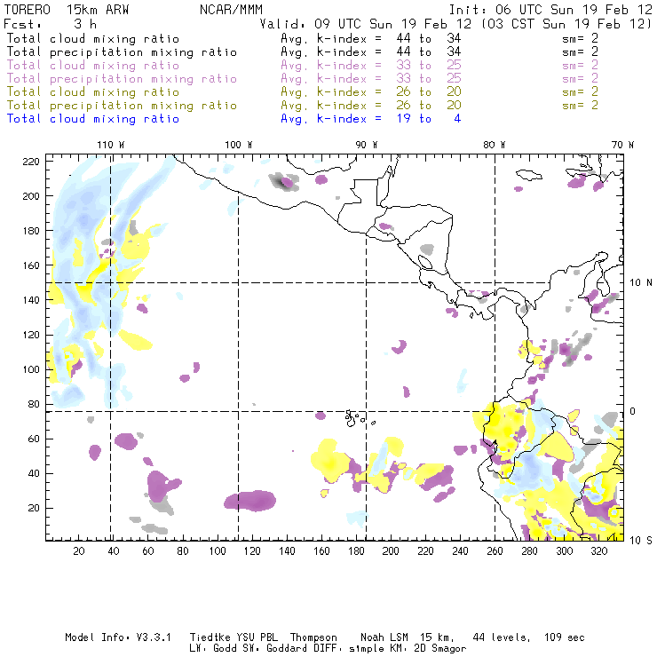Click first purple "Avg. k-index = 33 to 25" text
Image resolution: width=657 pixels, height=657 pixels.
pyautogui.click(x=371, y=66)
